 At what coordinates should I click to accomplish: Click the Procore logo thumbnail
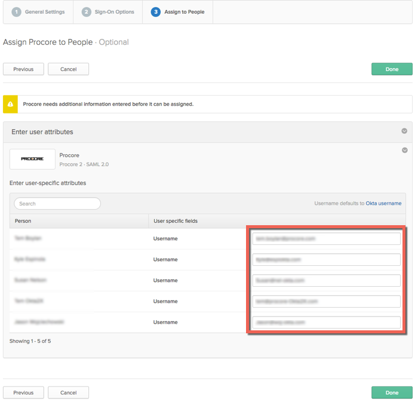[x=32, y=159]
